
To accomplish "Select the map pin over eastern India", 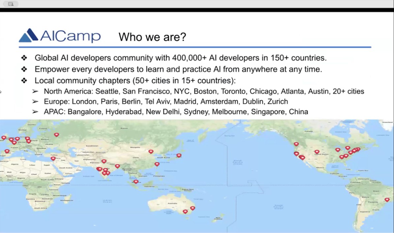I will point(117,166).
